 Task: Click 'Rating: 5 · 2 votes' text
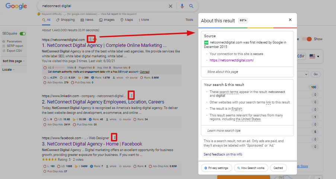pos(70,160)
